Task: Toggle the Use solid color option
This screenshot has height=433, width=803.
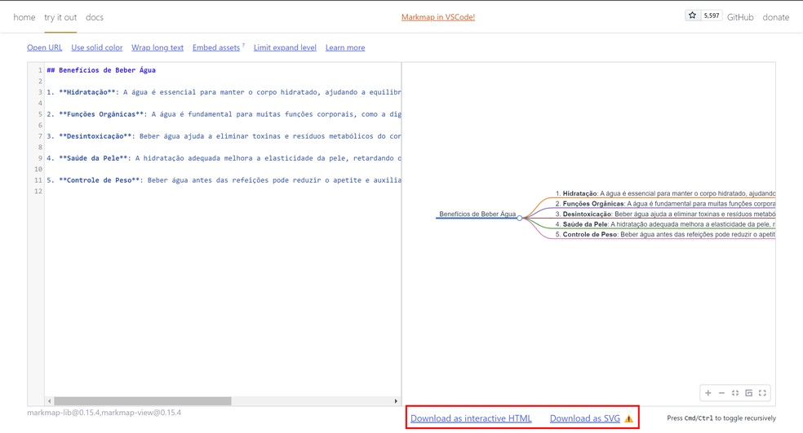Action: point(97,47)
